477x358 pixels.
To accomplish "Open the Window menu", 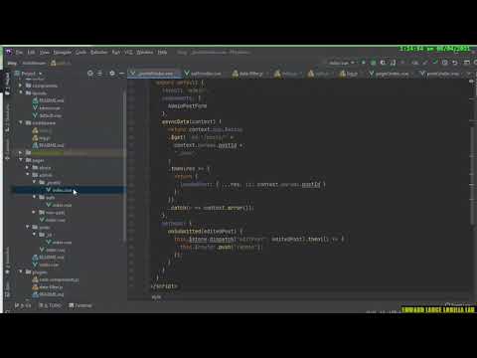I will coord(145,53).
